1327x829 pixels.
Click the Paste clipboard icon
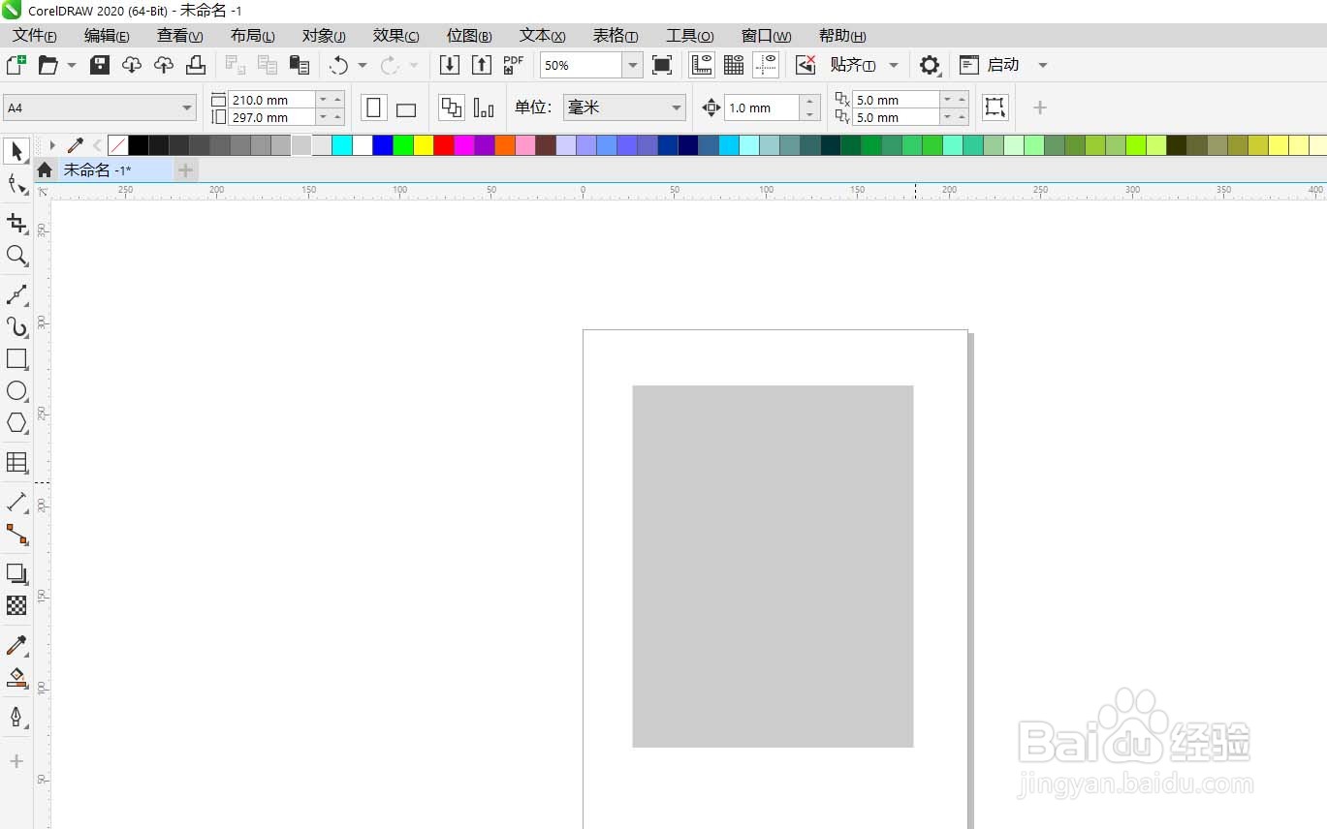(x=300, y=65)
